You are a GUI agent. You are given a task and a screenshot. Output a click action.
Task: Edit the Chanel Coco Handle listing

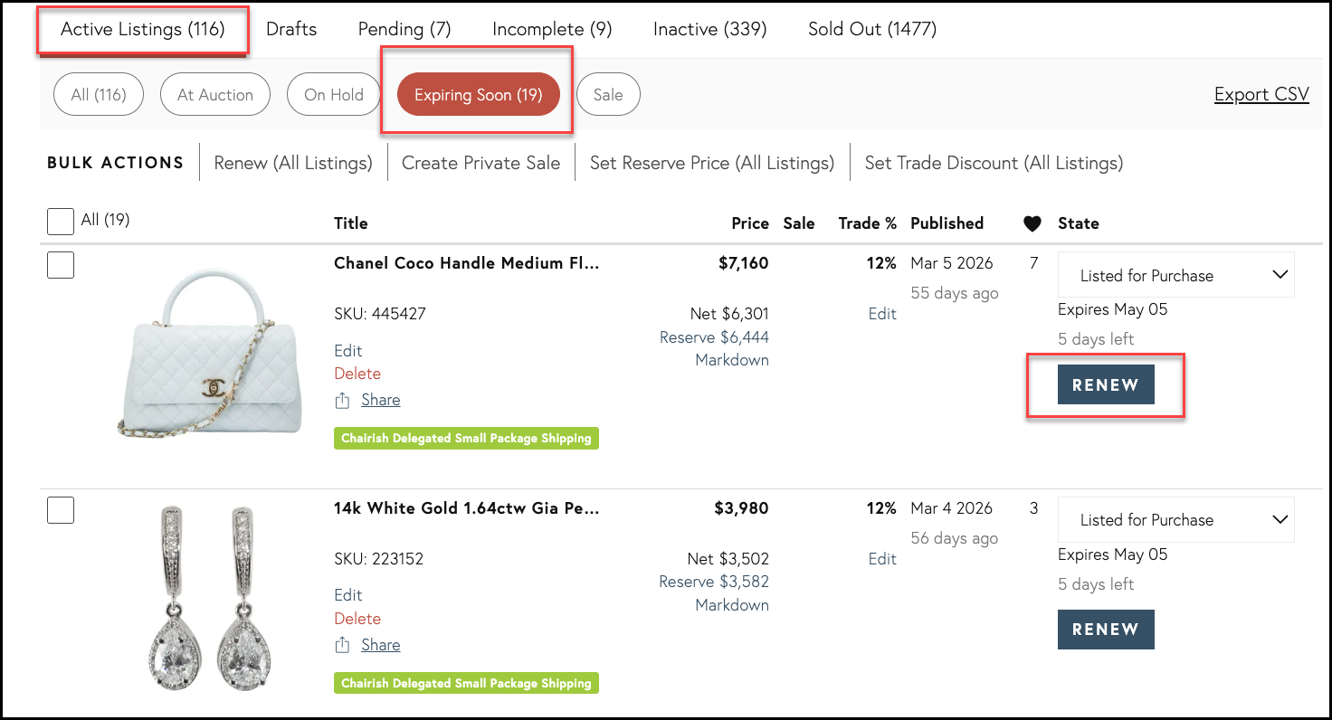348,351
